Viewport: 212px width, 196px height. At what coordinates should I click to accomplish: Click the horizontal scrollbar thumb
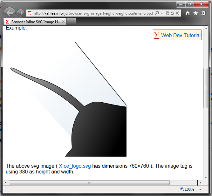coord(89,183)
